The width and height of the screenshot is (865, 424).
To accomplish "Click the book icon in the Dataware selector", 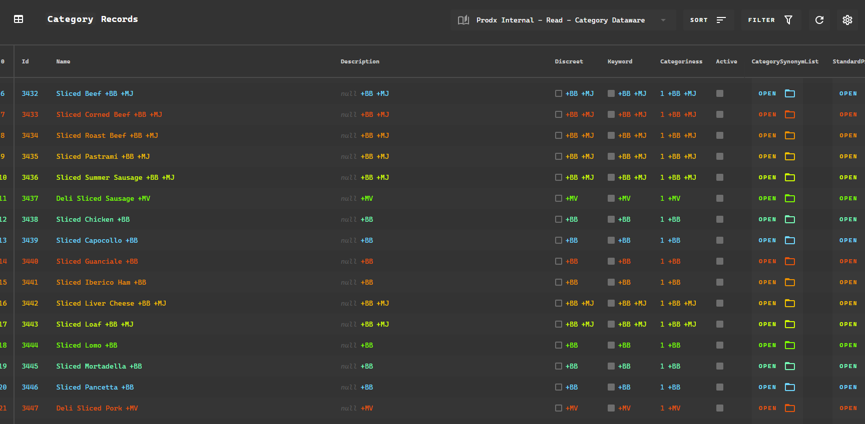I will 464,20.
